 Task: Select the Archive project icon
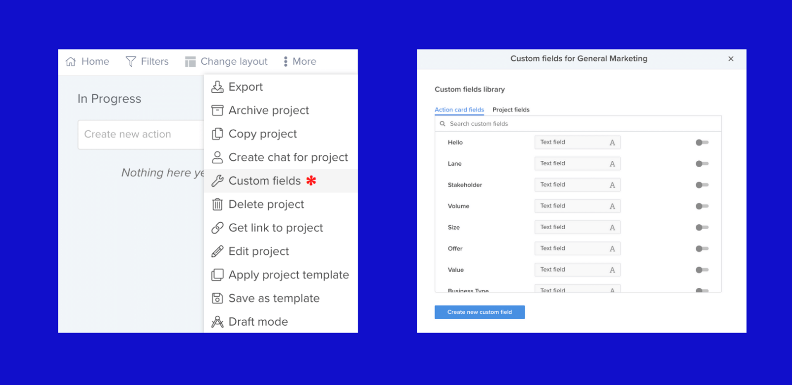point(217,110)
